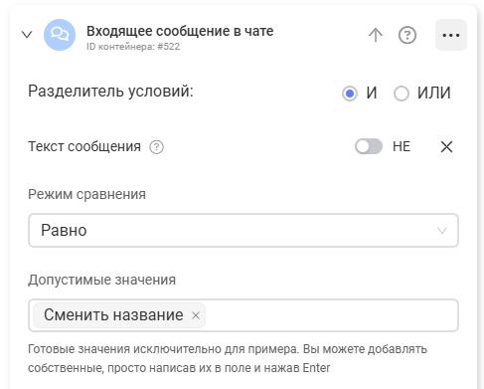Screen dimensions: 484x389
Task: Select the И condition separator radio
Action: tap(350, 94)
